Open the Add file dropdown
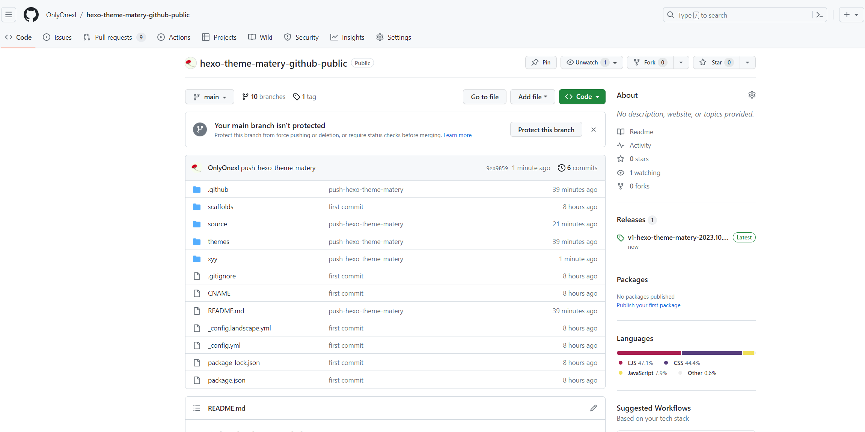The height and width of the screenshot is (432, 865). pyautogui.click(x=532, y=97)
